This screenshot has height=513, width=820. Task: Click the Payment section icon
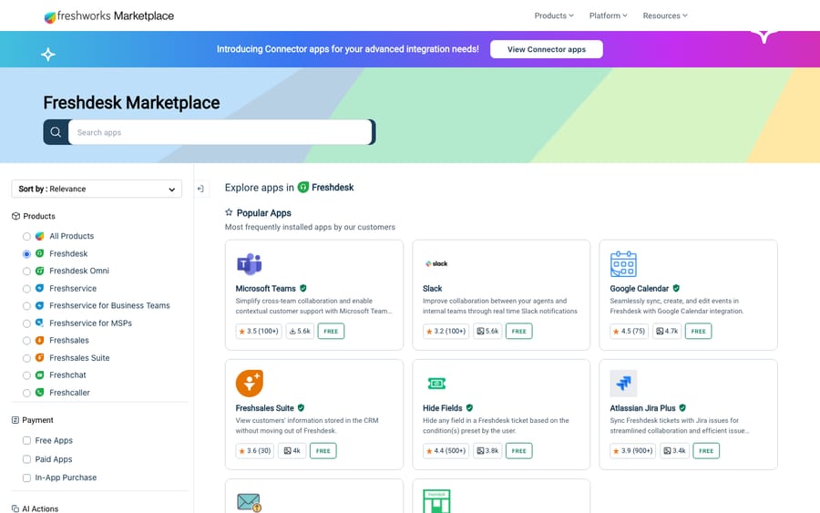[15, 420]
